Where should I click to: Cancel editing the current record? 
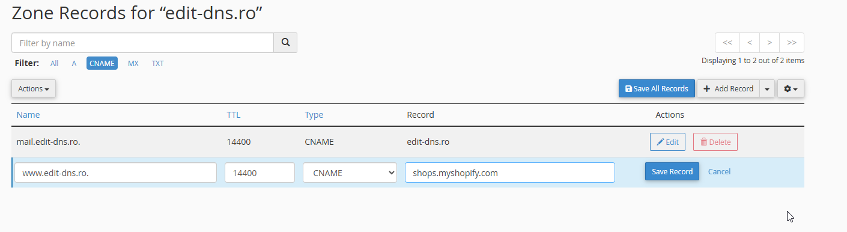click(720, 171)
